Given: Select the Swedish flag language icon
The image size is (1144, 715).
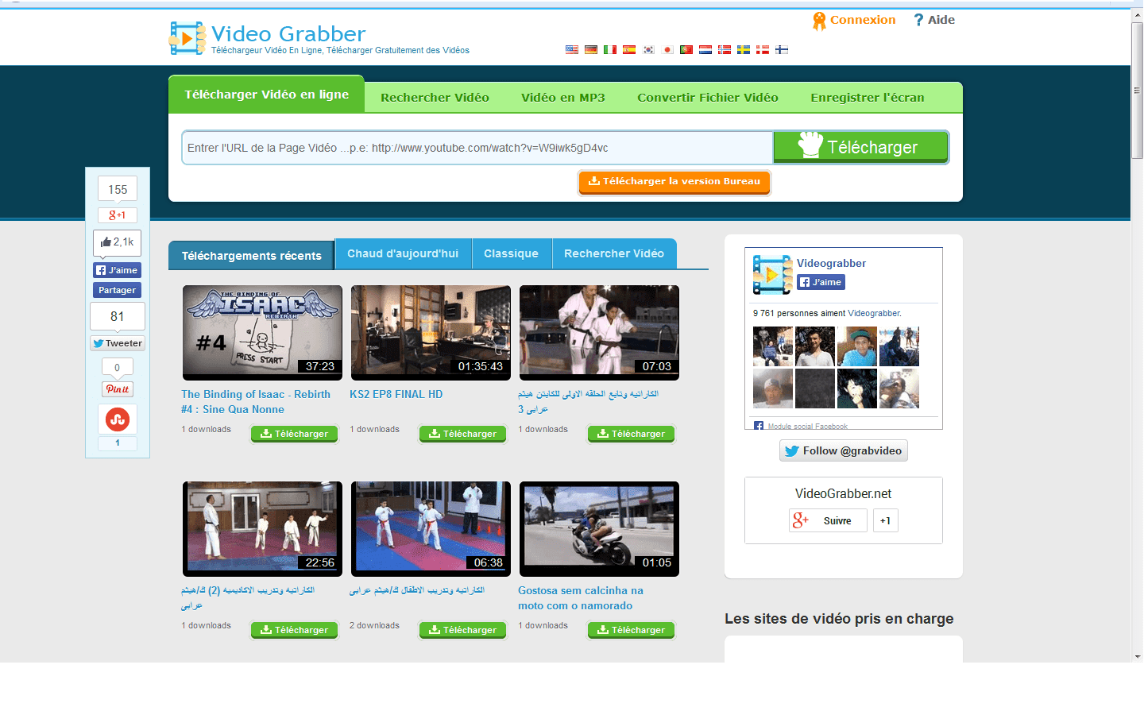Looking at the screenshot, I should (x=744, y=49).
